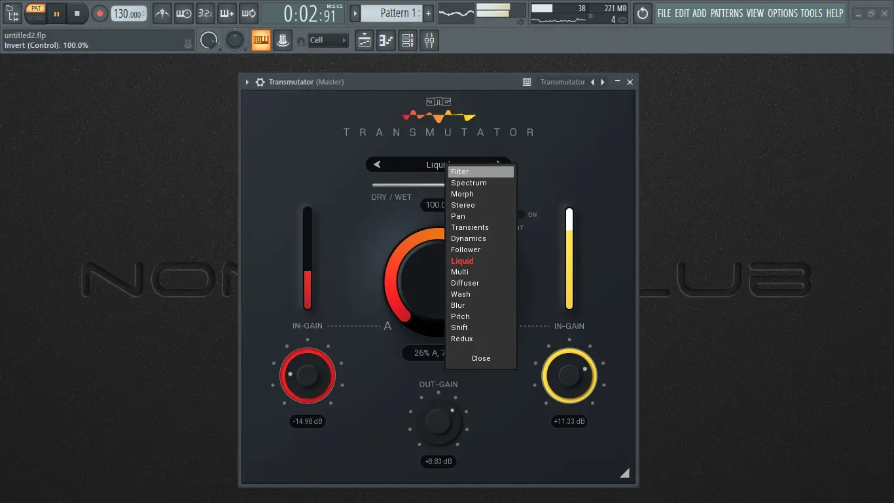Viewport: 894px width, 503px height.
Task: Switch PAT/SONG playback mode
Action: 36,13
